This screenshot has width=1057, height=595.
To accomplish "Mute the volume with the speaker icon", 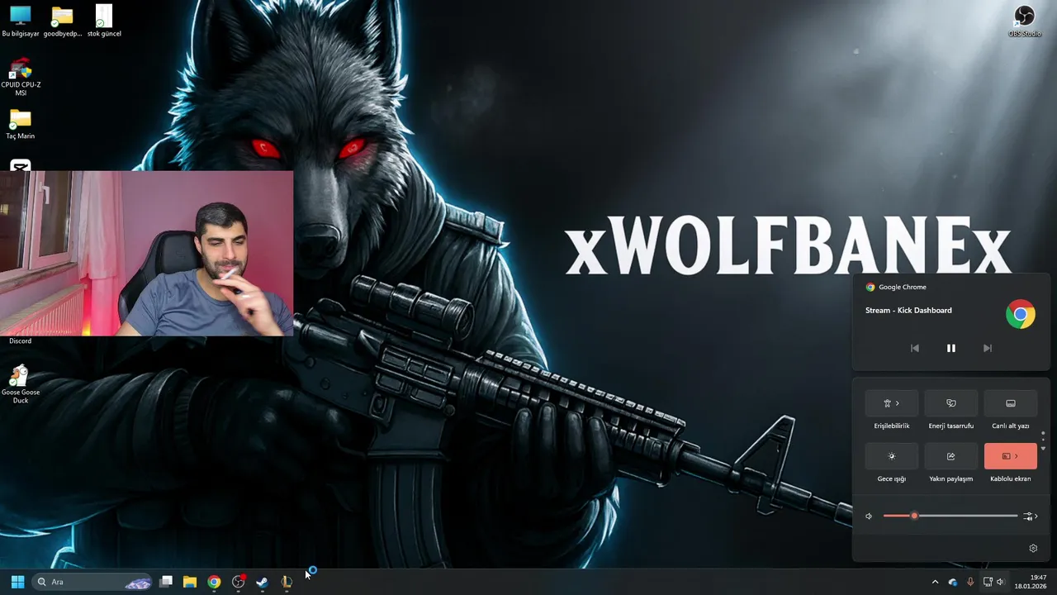I will (x=869, y=516).
